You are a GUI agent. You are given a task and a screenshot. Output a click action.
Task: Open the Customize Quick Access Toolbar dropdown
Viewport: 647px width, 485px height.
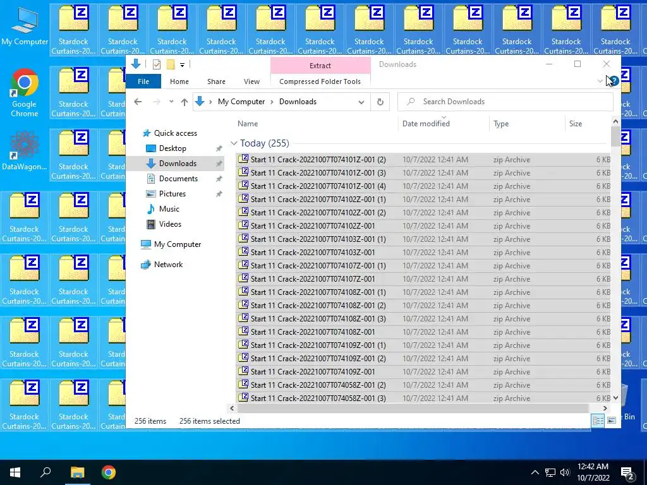point(182,65)
